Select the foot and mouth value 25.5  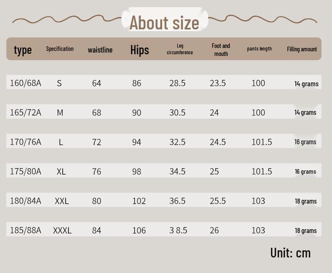pos(218,201)
